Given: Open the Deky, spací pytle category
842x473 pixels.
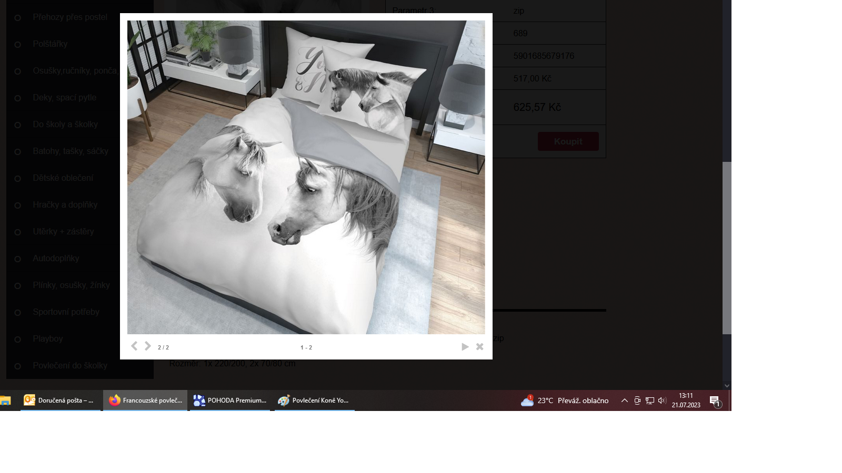Looking at the screenshot, I should pyautogui.click(x=64, y=97).
